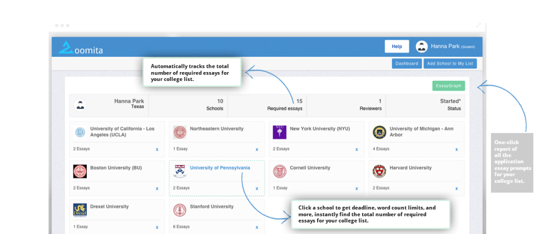This screenshot has width=536, height=234.
Task: Remove New York University using the x
Action: pos(356,149)
